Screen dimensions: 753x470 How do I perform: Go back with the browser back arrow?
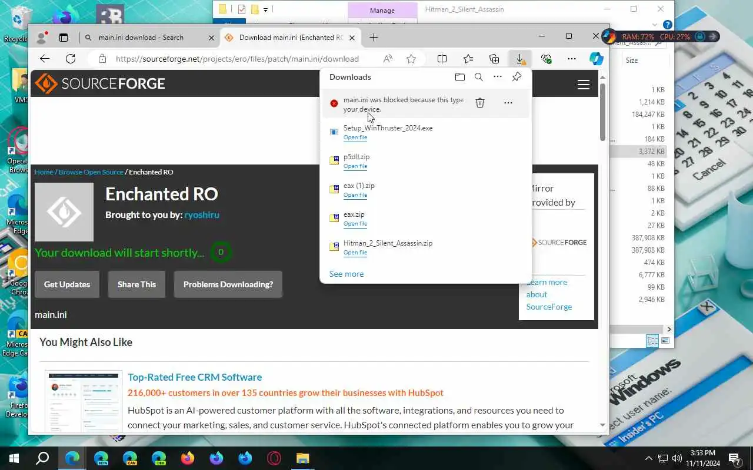pyautogui.click(x=45, y=59)
